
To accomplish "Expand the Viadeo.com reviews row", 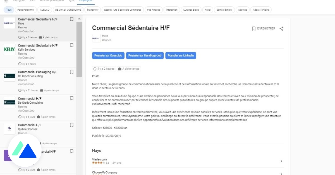I will click(281, 161).
